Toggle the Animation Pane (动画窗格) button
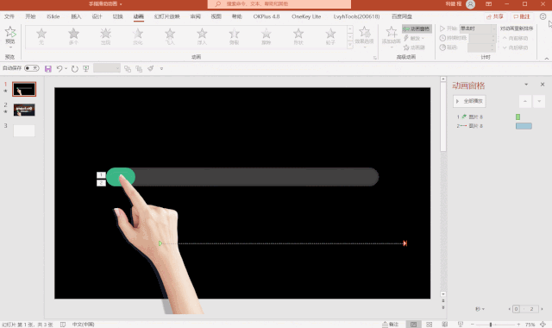The width and height of the screenshot is (552, 328). 417,28
